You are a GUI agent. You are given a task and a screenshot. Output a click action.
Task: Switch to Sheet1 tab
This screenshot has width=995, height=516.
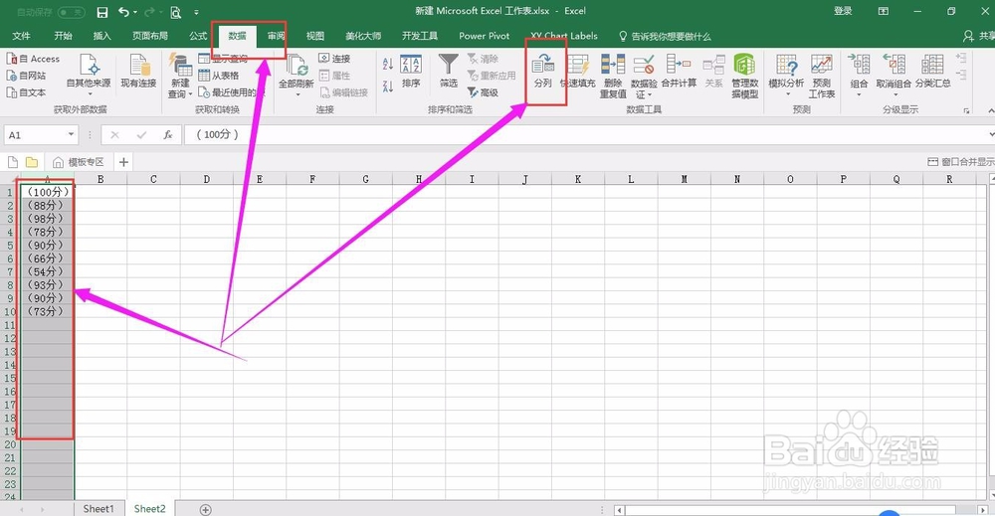click(x=99, y=508)
